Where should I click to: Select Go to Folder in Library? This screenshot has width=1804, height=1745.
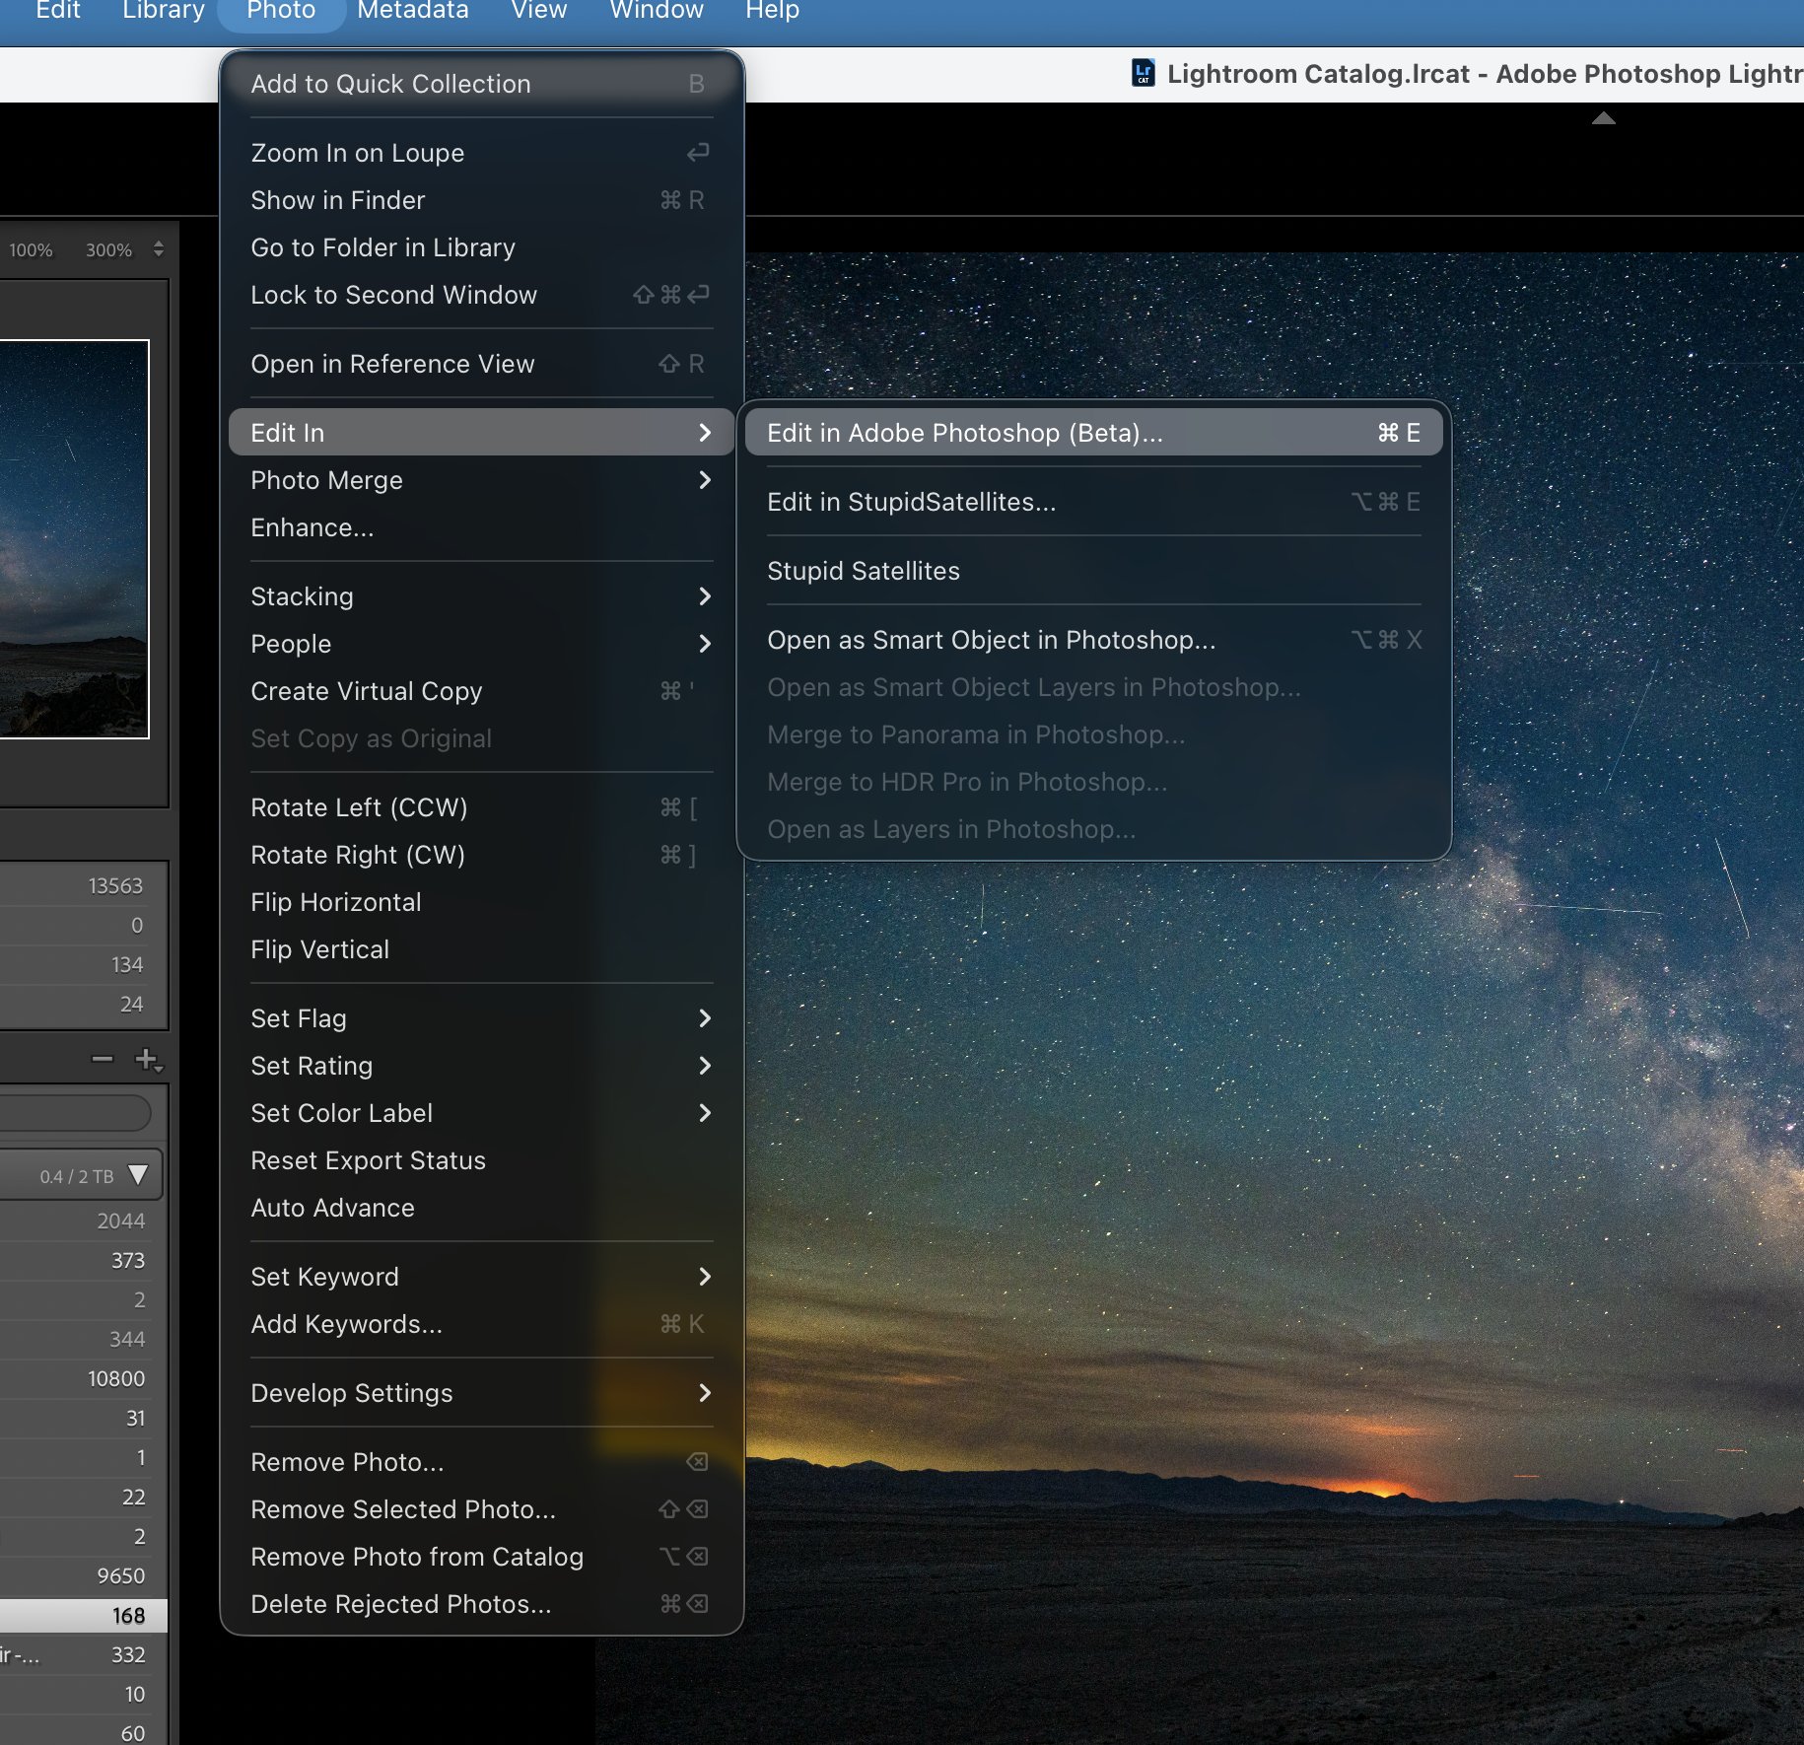point(481,247)
